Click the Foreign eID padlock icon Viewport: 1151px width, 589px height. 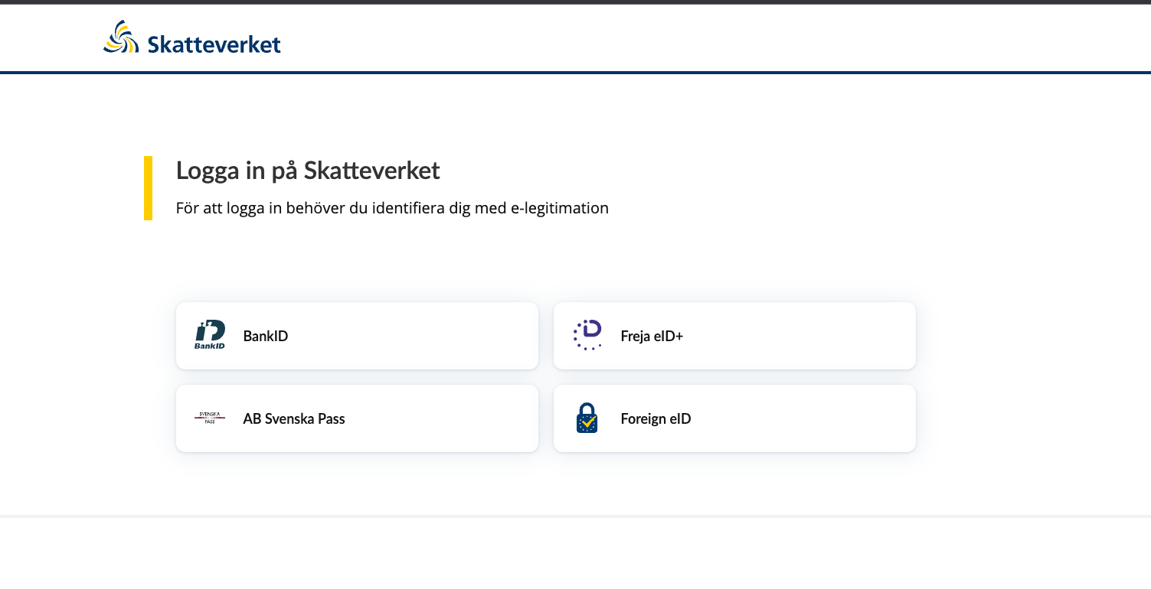(587, 418)
